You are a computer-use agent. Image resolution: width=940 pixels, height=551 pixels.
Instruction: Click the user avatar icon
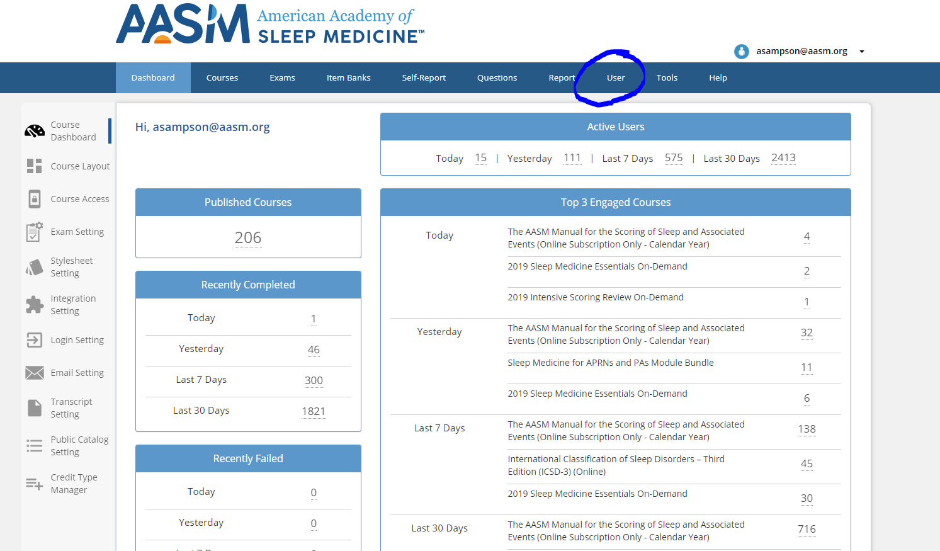point(742,52)
